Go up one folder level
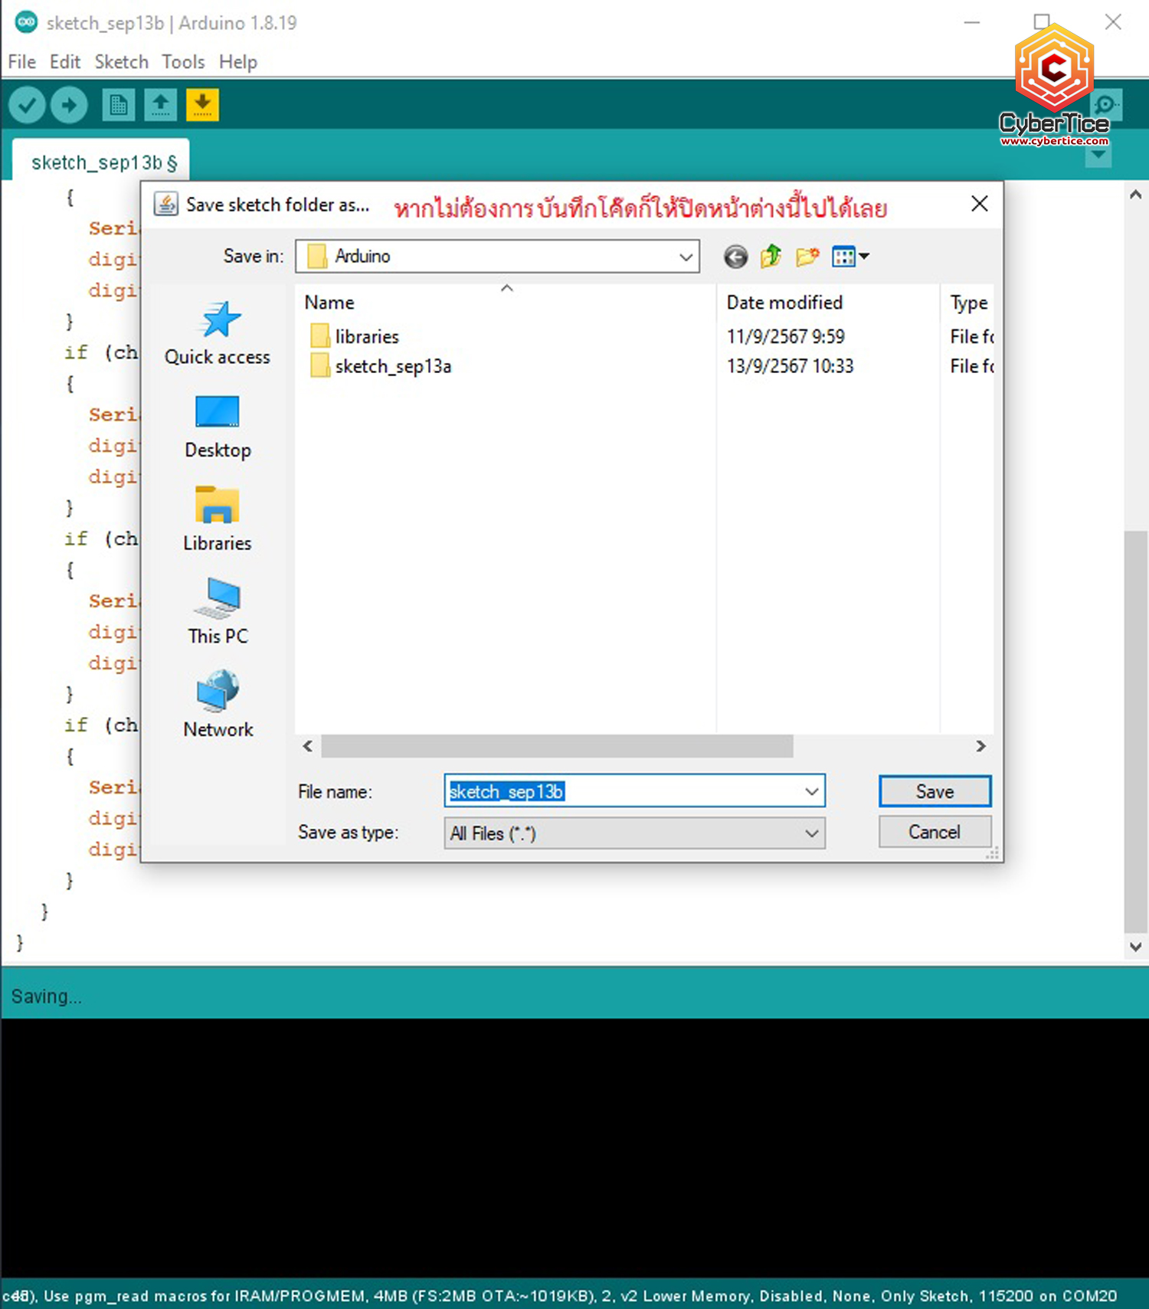 tap(771, 257)
